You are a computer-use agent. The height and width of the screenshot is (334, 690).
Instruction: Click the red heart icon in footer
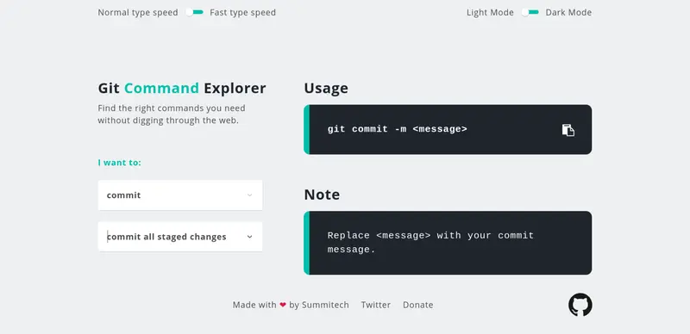[x=283, y=305]
